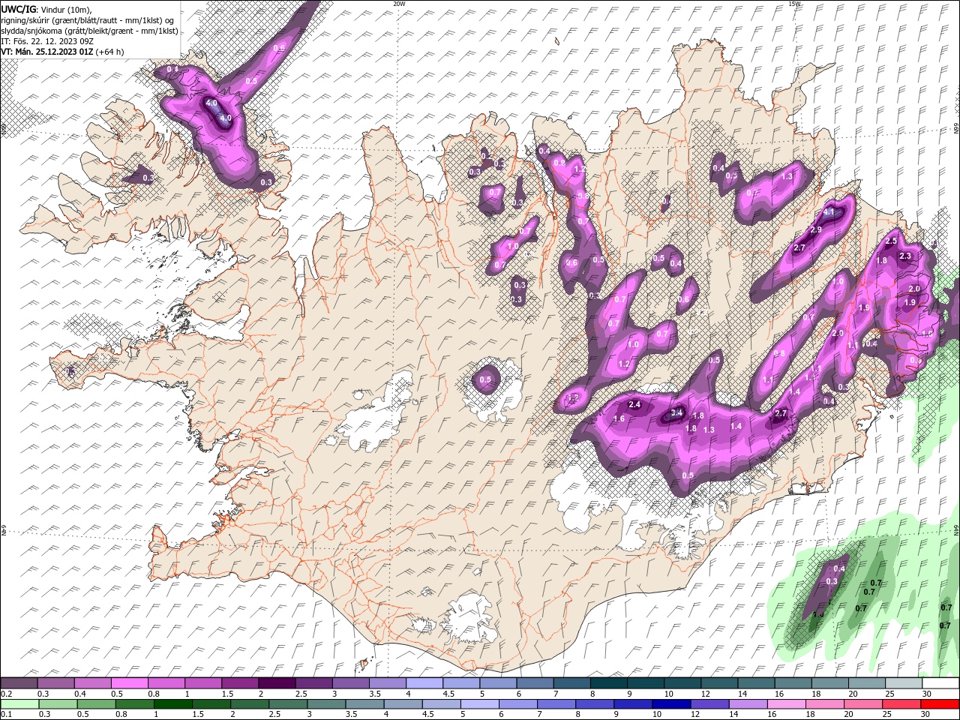Select the light pink 16–18 rain legend swatch
The image size is (960, 720).
(x=787, y=703)
